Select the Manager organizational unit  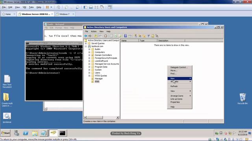click(x=99, y=79)
